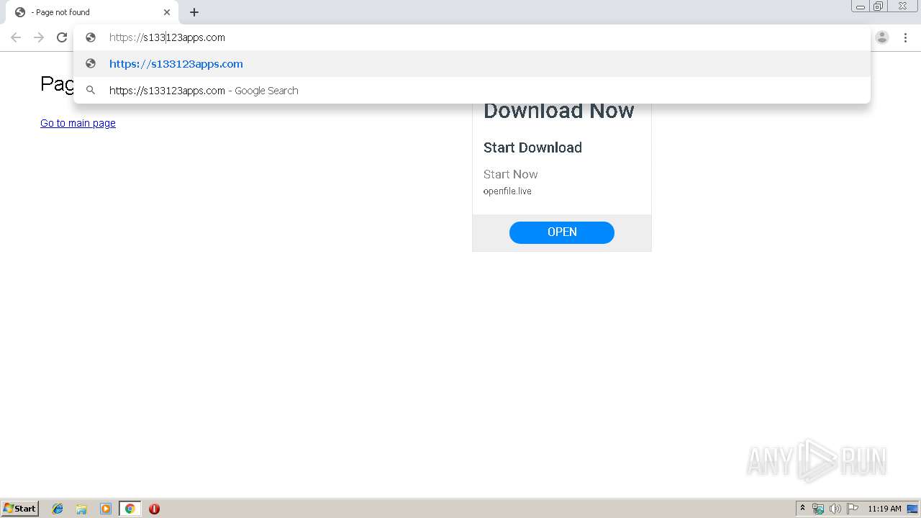Click the 'Start Download' ad heading
The height and width of the screenshot is (518, 921).
532,147
